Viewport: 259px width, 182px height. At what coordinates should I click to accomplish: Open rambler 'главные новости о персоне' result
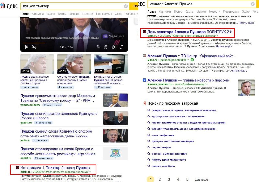pos(188,80)
